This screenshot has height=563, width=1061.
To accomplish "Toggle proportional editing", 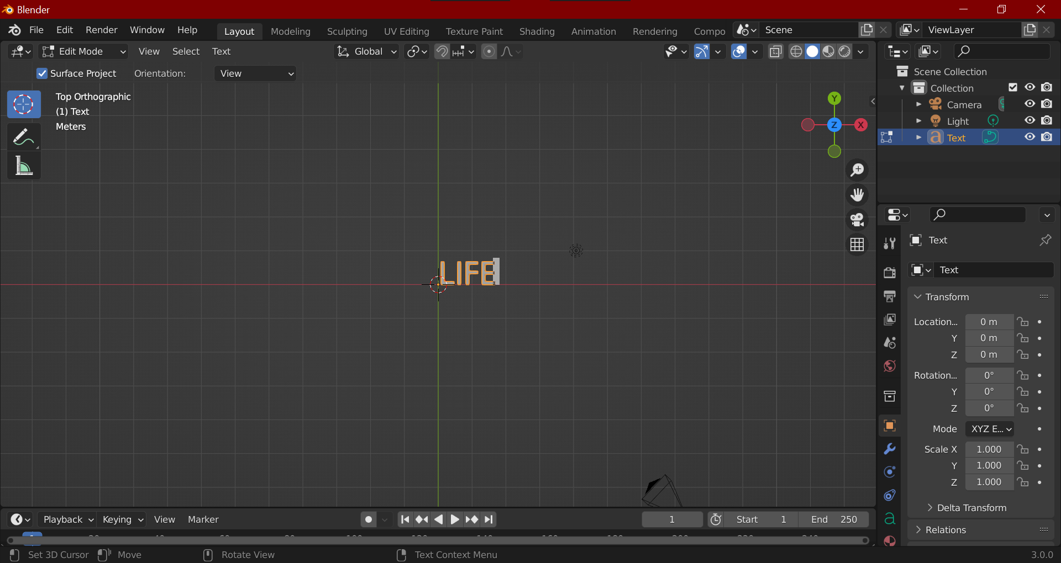I will [489, 51].
